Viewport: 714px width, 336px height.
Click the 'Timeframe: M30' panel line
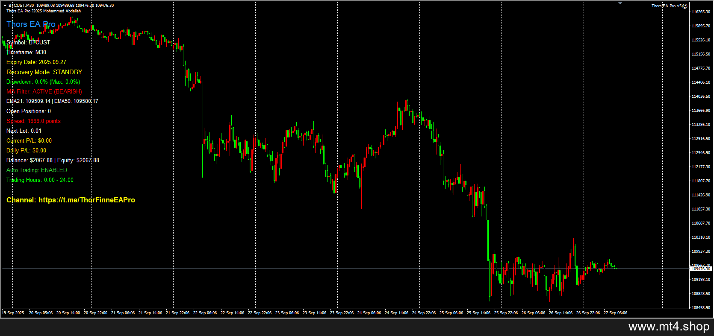[26, 53]
